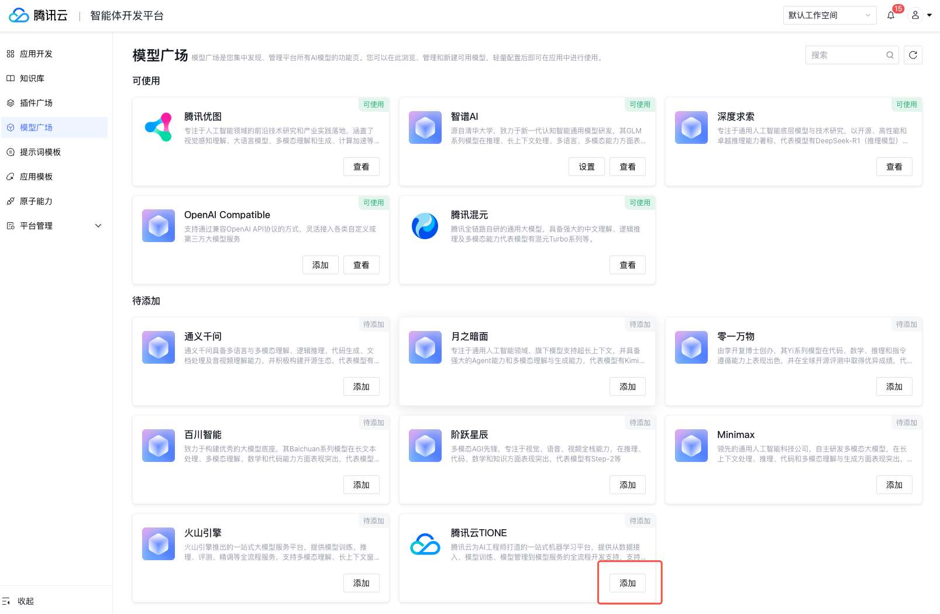The width and height of the screenshot is (940, 614).
Task: Add the 火山引擎 model
Action: click(361, 583)
